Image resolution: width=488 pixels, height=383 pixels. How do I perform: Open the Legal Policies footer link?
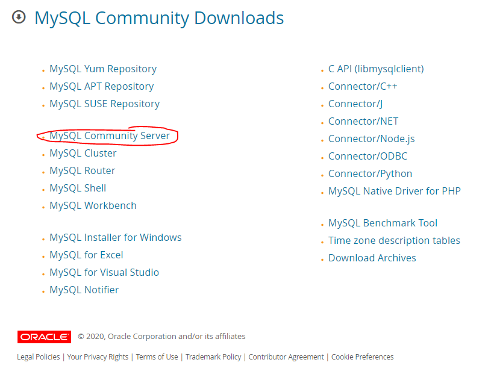point(39,357)
